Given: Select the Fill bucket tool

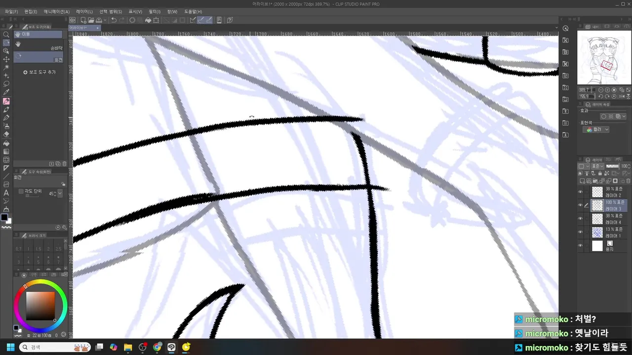Looking at the screenshot, I should (x=6, y=143).
